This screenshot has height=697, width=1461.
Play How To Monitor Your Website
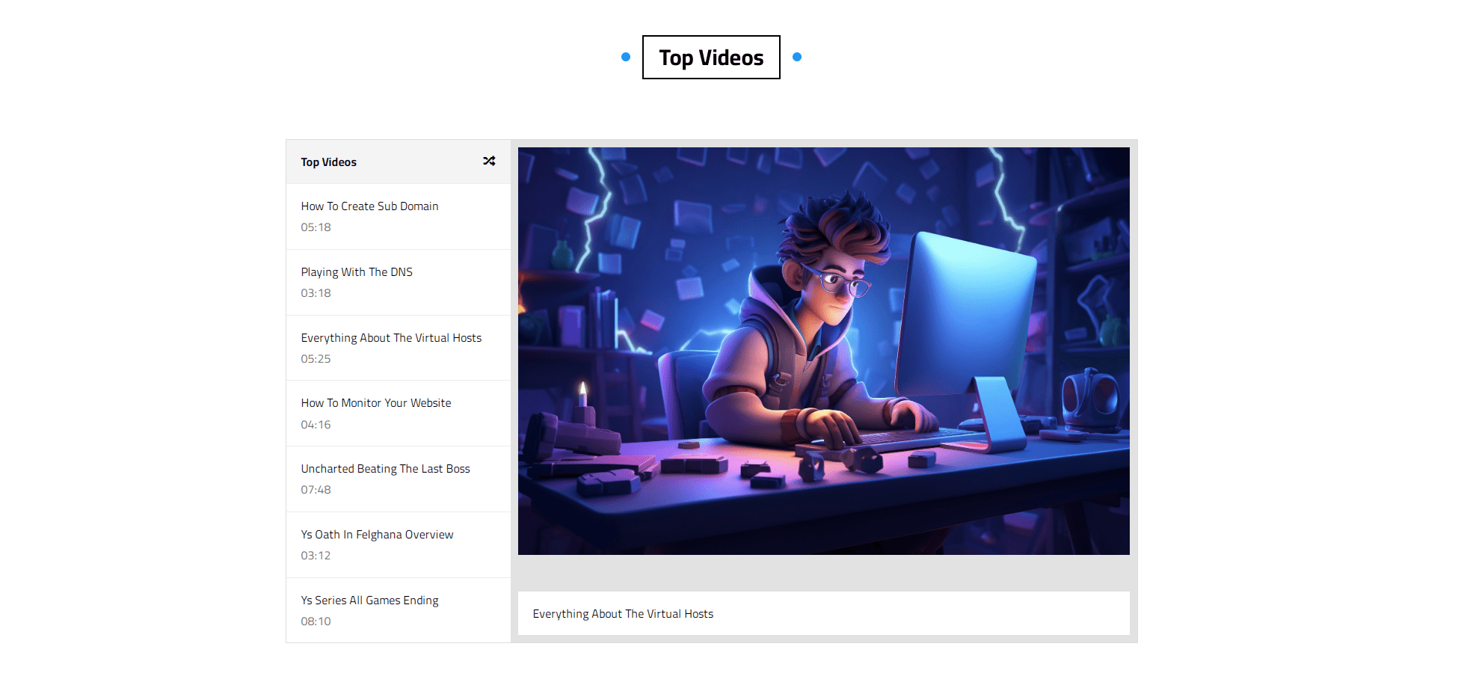pyautogui.click(x=376, y=403)
